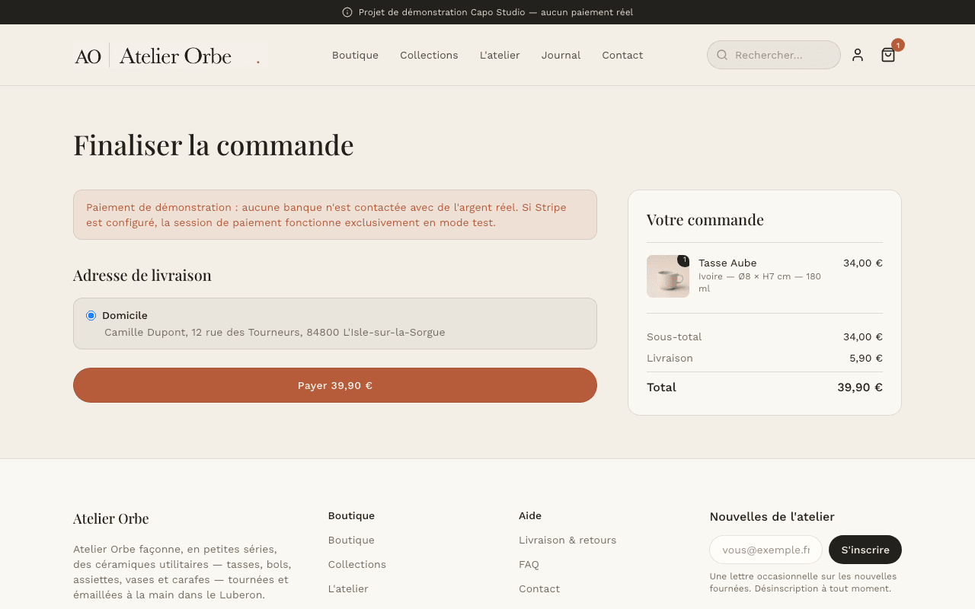Click the Sous-total 34,00 € value
Screen dimensions: 975x609
(x=863, y=336)
